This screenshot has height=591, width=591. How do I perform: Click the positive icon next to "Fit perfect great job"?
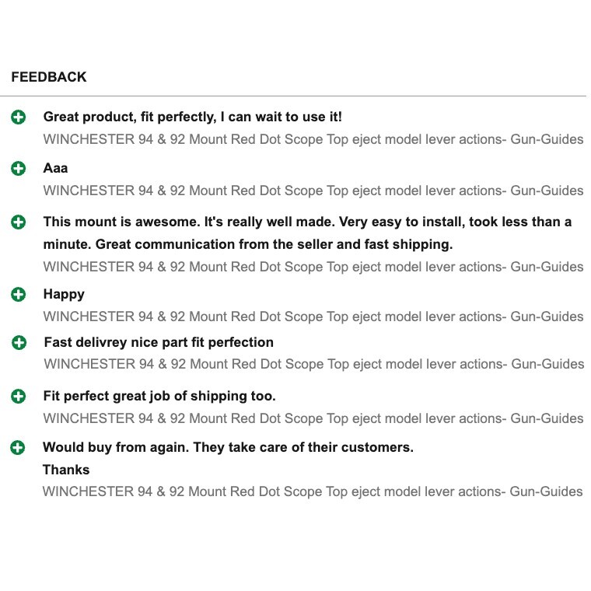[19, 397]
